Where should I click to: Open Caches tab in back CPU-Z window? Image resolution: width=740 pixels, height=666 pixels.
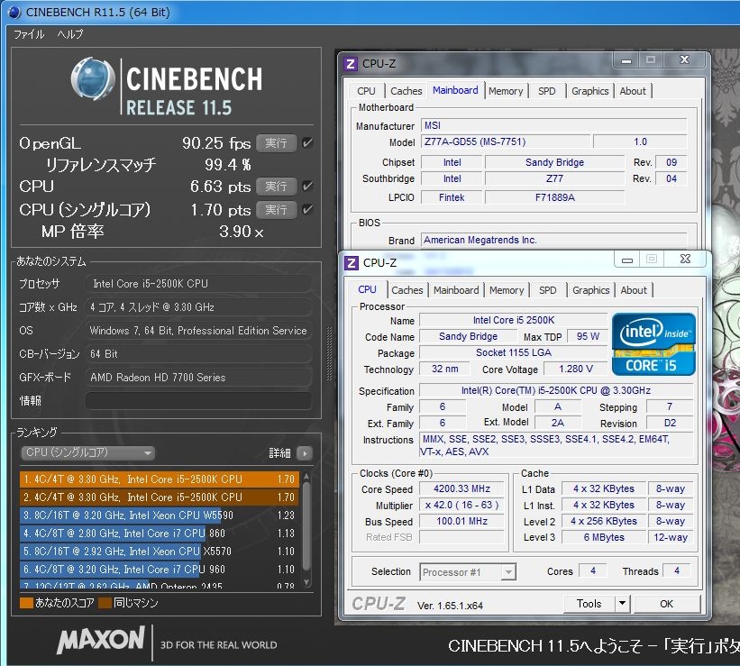click(406, 91)
